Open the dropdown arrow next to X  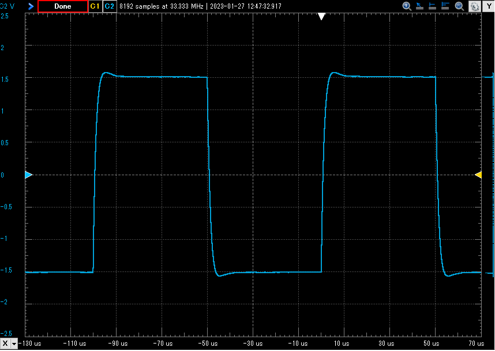[x=14, y=344]
